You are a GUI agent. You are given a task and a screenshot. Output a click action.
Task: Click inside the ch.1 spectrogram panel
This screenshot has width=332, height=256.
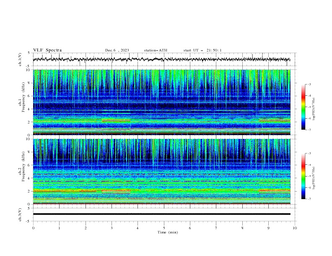point(161,102)
